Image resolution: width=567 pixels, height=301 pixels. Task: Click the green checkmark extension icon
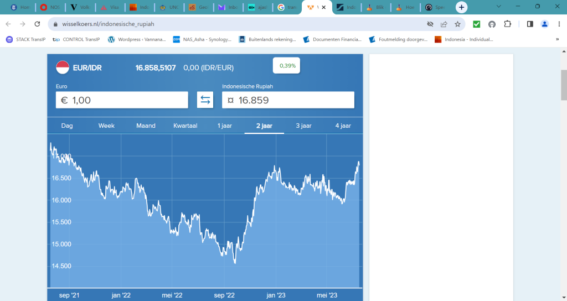pyautogui.click(x=476, y=24)
